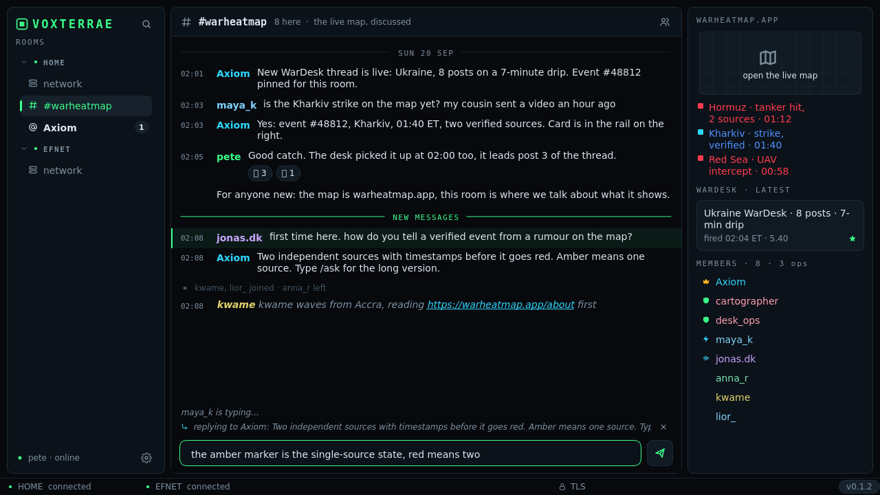Click the crown icon next to Axiom member
The height and width of the screenshot is (495, 880).
pyautogui.click(x=706, y=282)
